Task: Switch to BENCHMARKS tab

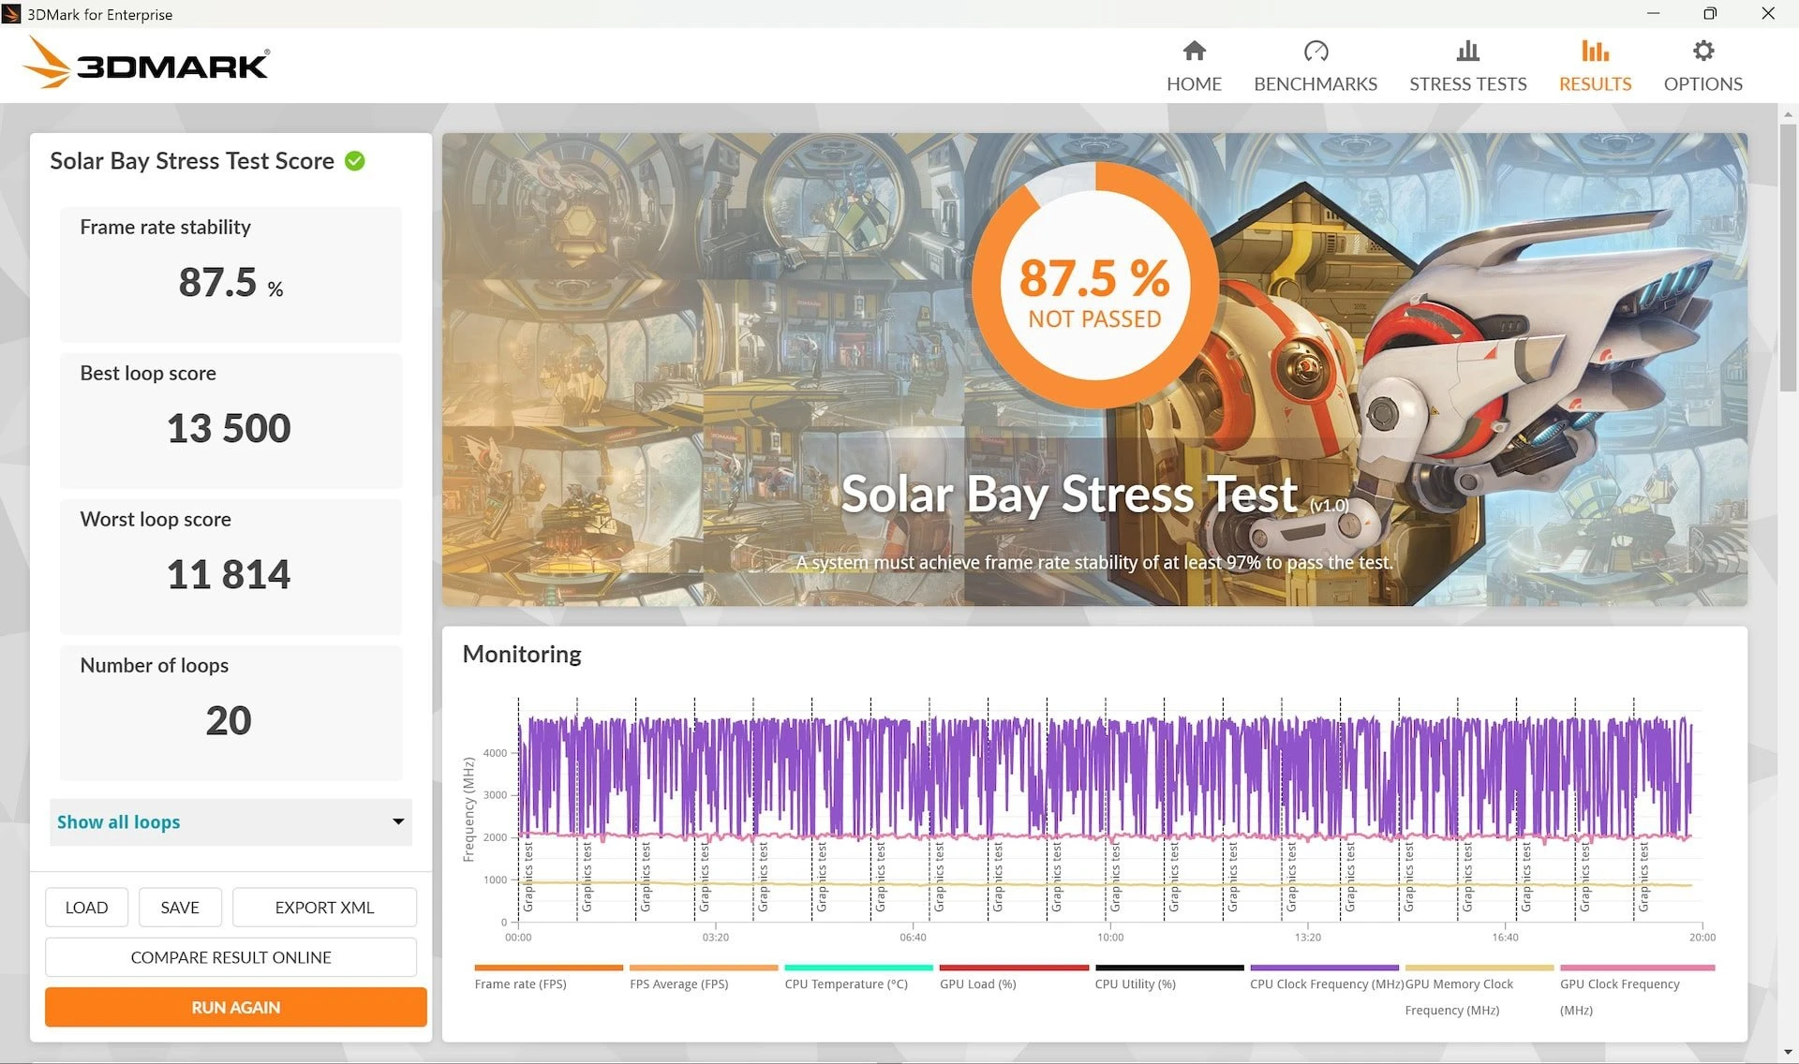Action: pyautogui.click(x=1316, y=66)
